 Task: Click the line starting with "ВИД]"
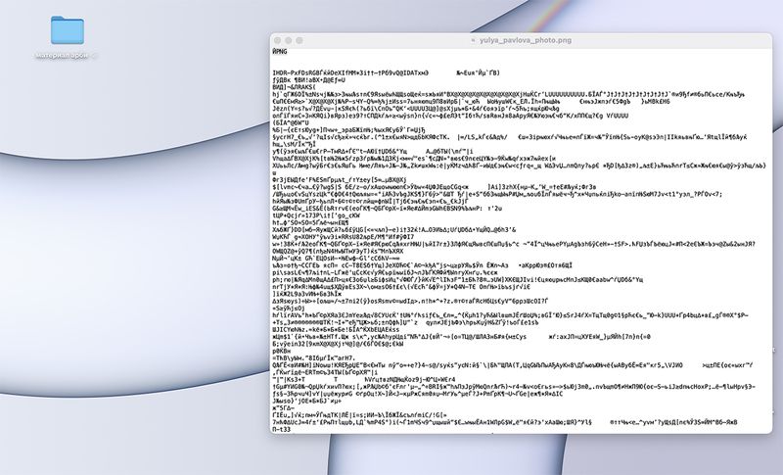tap(295, 87)
